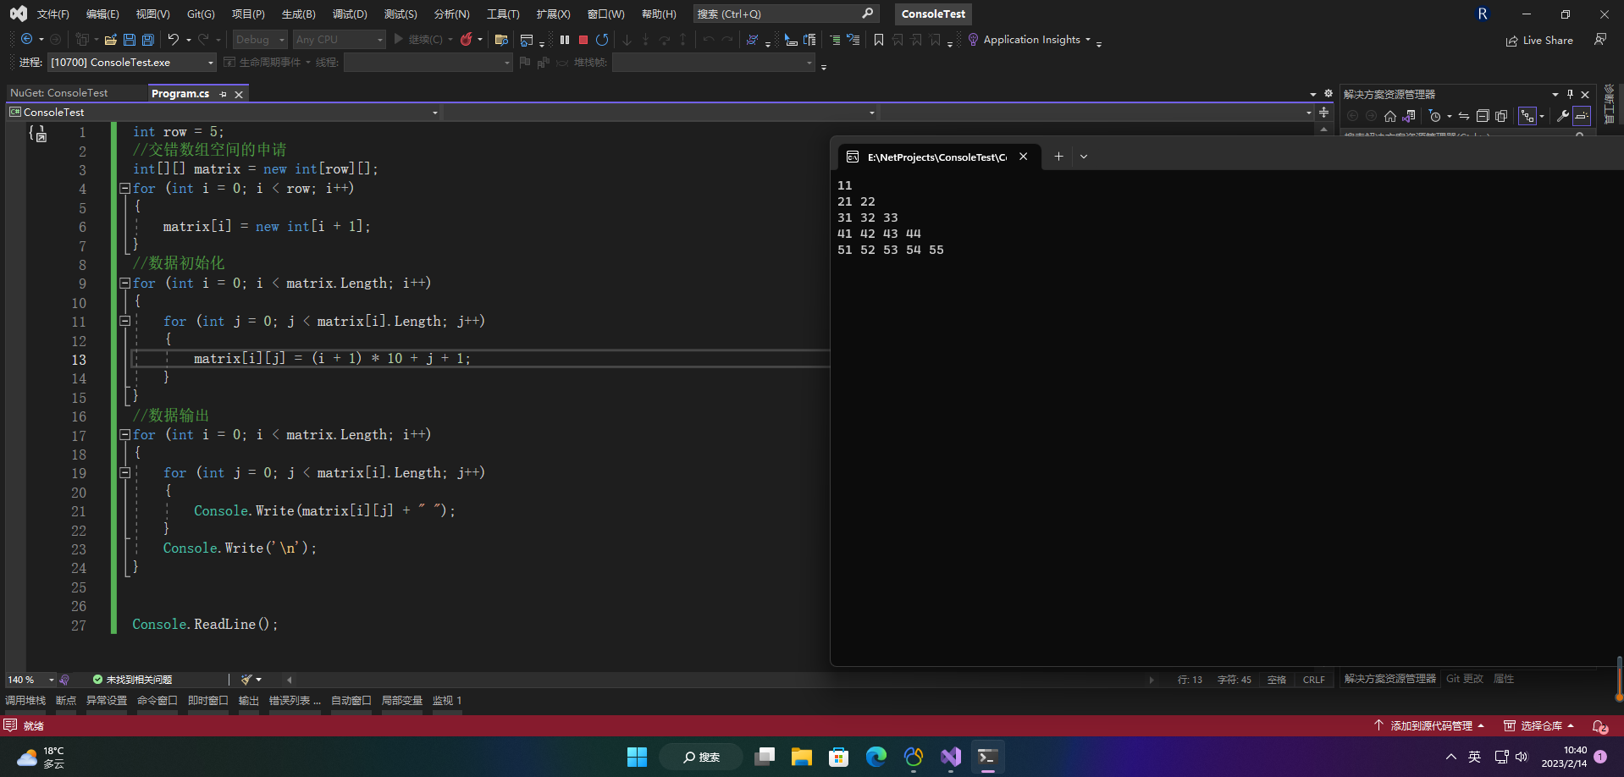Close the Program.cs tab
Viewport: 1624px width, 777px height.
[239, 94]
